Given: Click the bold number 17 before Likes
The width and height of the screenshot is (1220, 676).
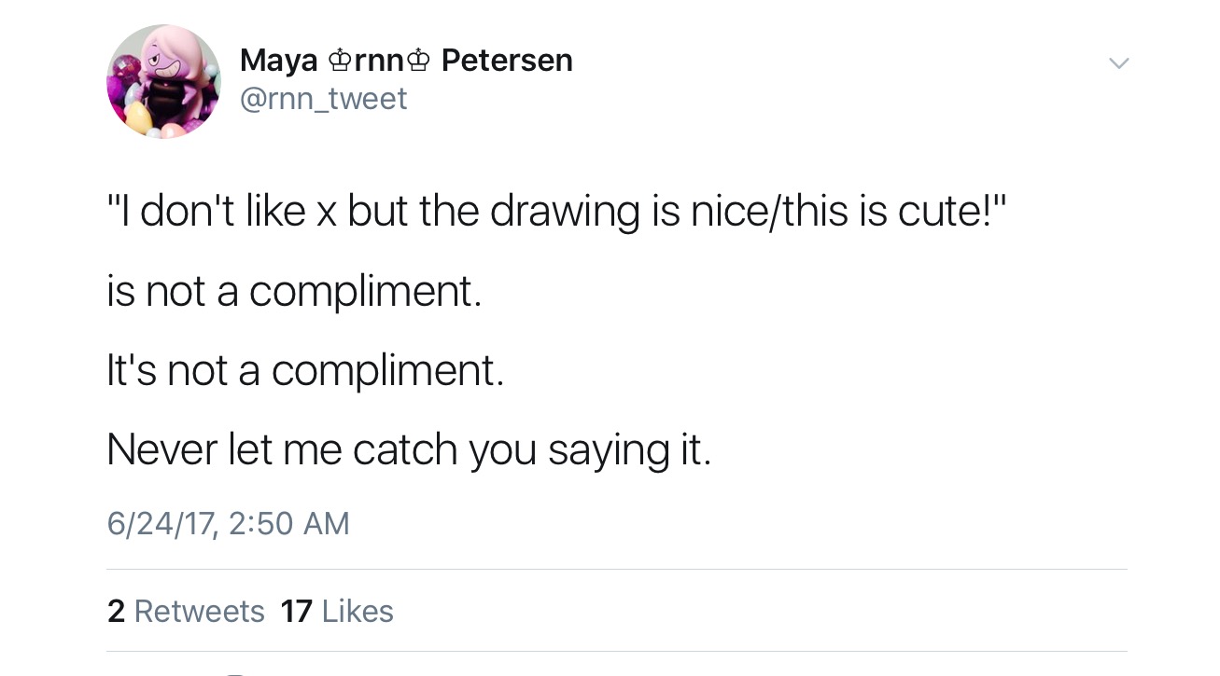Looking at the screenshot, I should pos(296,611).
